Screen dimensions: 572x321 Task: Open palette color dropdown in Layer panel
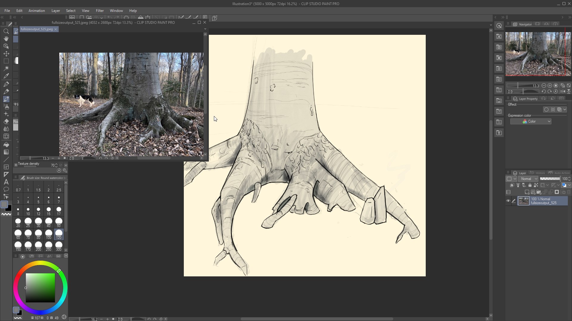point(511,179)
